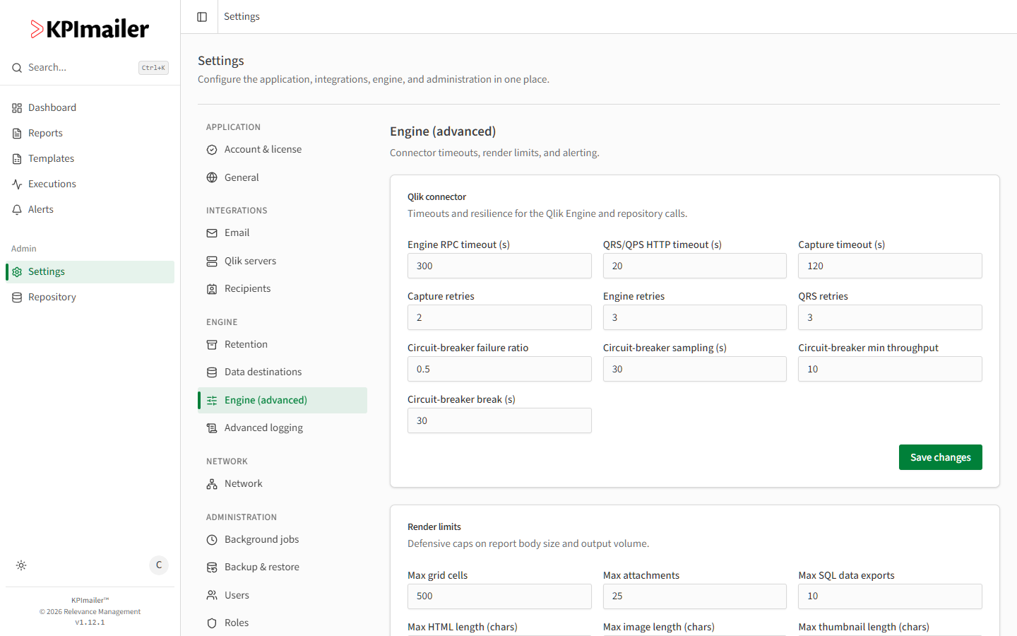
Task: Click the Background jobs clock icon
Action: pos(212,540)
